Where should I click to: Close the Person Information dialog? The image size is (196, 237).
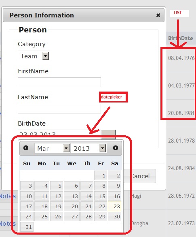pyautogui.click(x=158, y=15)
